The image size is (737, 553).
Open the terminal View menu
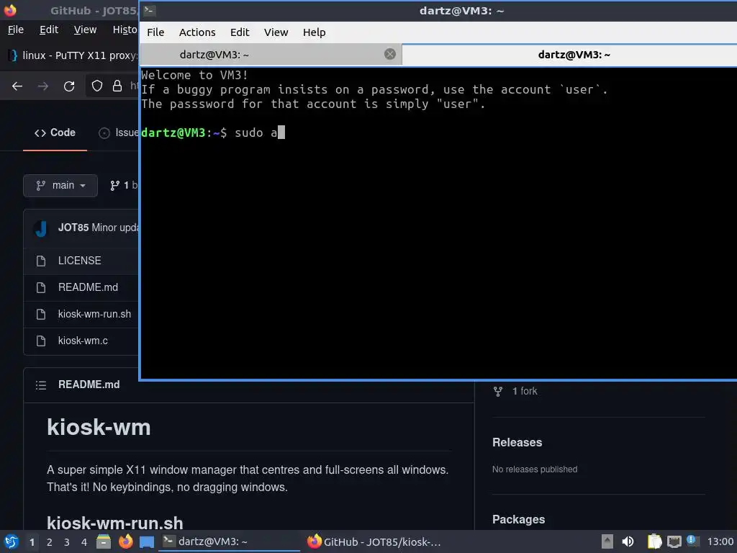[276, 32]
